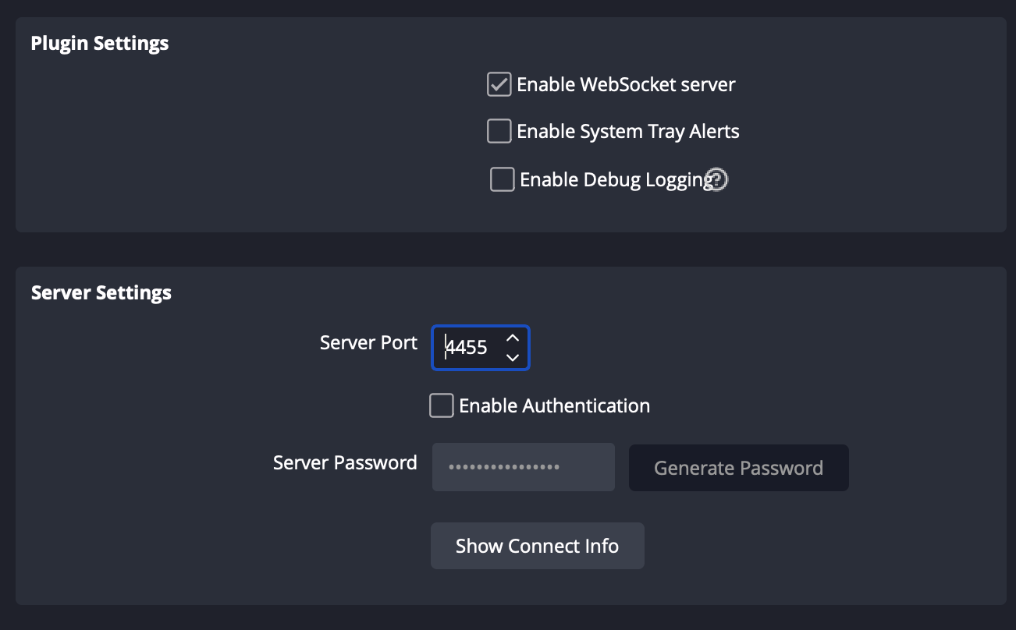The image size is (1016, 630).
Task: Increase the Server Port using up arrow
Action: click(x=513, y=337)
